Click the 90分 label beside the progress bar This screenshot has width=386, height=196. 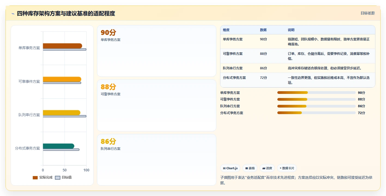(361, 93)
